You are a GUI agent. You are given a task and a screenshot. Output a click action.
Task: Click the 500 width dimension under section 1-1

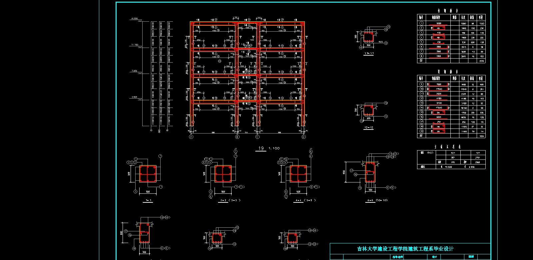[148, 192]
